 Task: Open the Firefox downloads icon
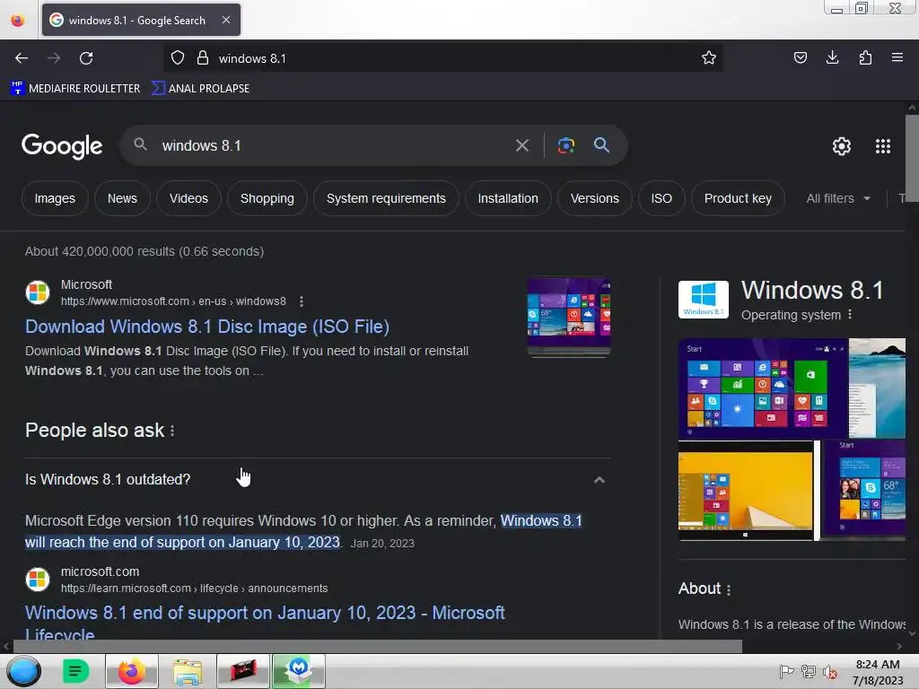[x=832, y=57]
